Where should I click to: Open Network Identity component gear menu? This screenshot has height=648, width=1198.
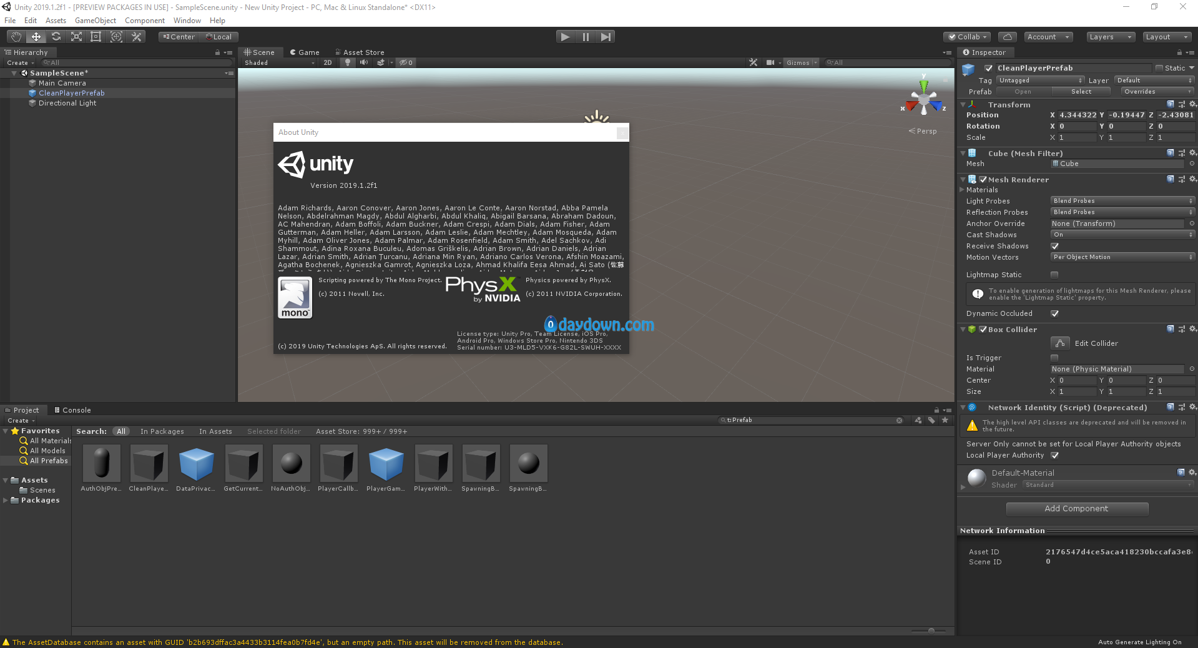tap(1192, 407)
